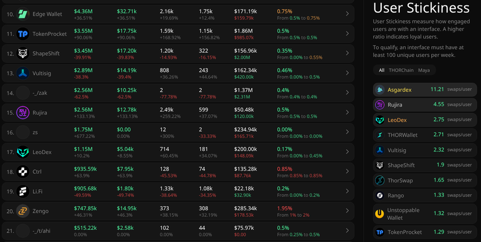The image size is (481, 242).
Task: Click the TokenPocket row icon
Action: [x=23, y=34]
